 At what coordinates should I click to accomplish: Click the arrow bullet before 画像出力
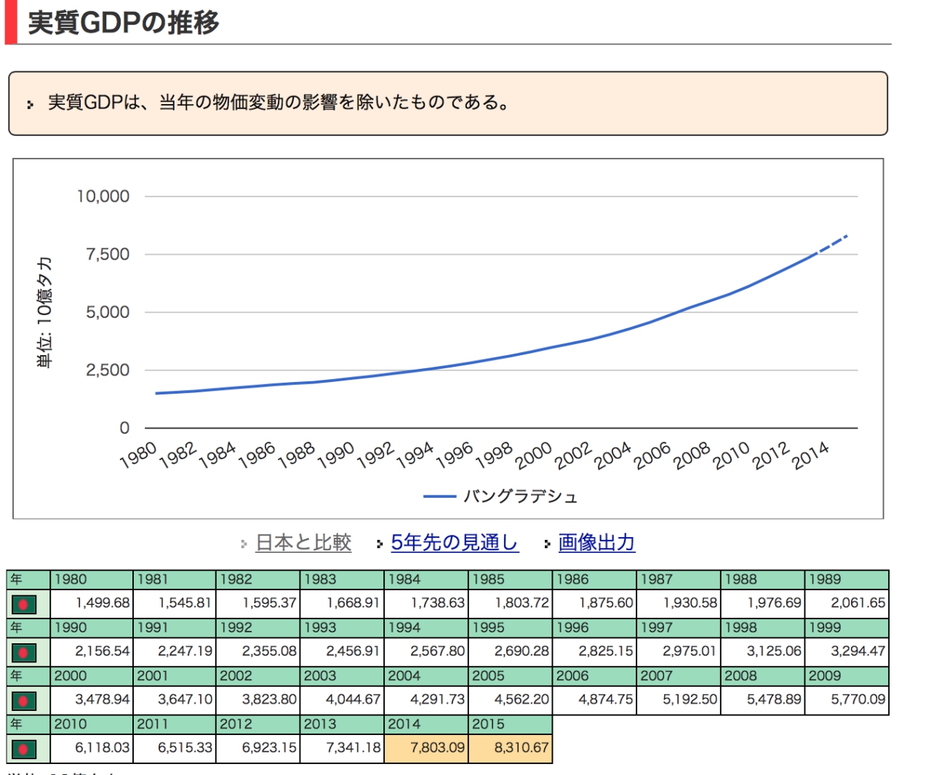(x=547, y=544)
